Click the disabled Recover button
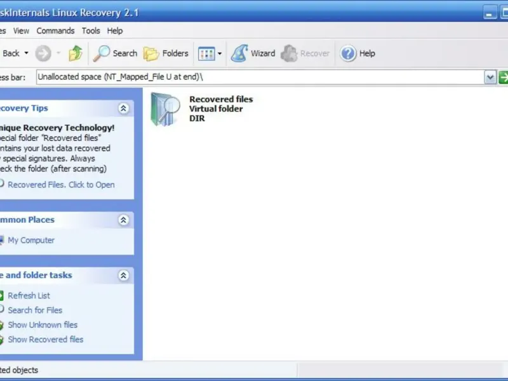508x381 pixels. pyautogui.click(x=305, y=53)
